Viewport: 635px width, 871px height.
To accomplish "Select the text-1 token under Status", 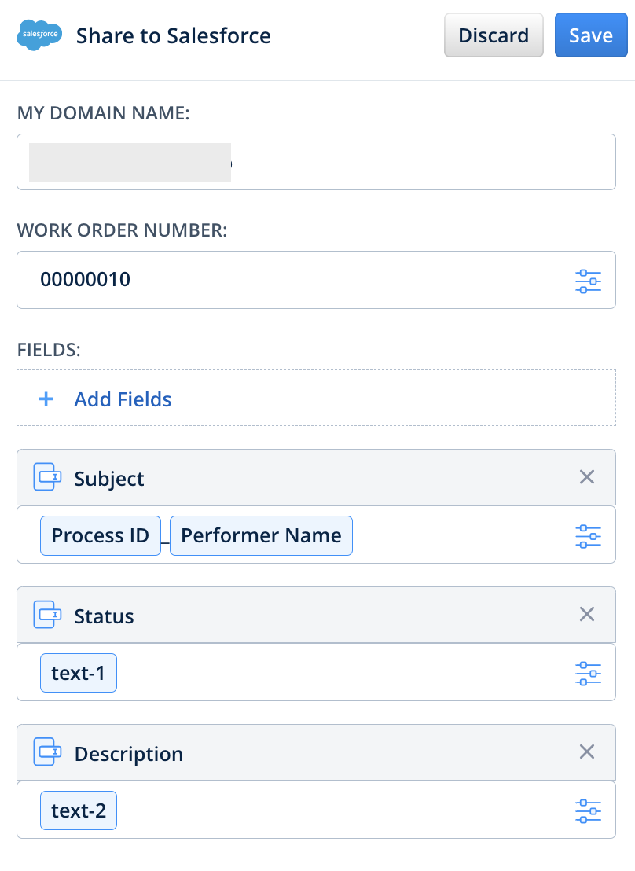I will click(x=78, y=672).
